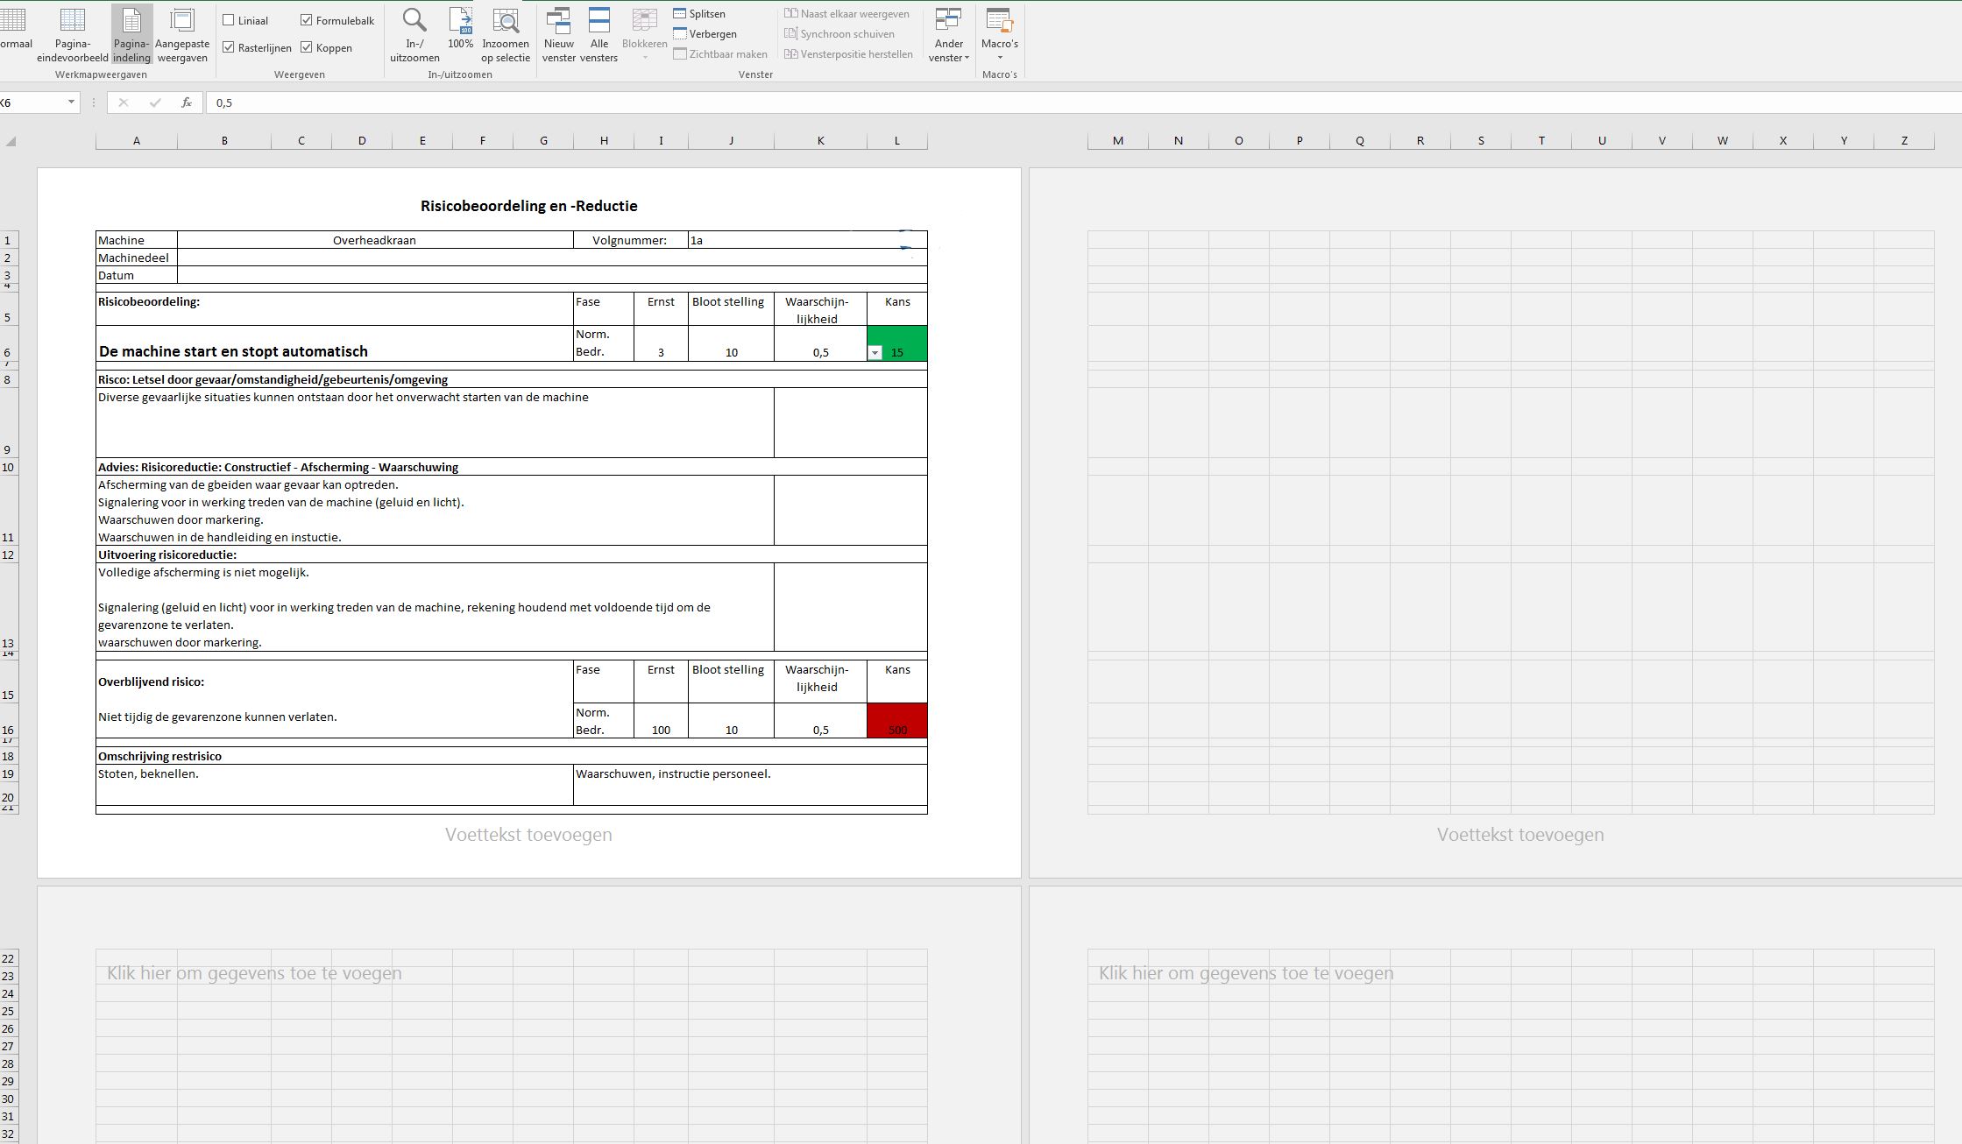
Task: Uncheck the Koppen checkbox
Action: (307, 47)
